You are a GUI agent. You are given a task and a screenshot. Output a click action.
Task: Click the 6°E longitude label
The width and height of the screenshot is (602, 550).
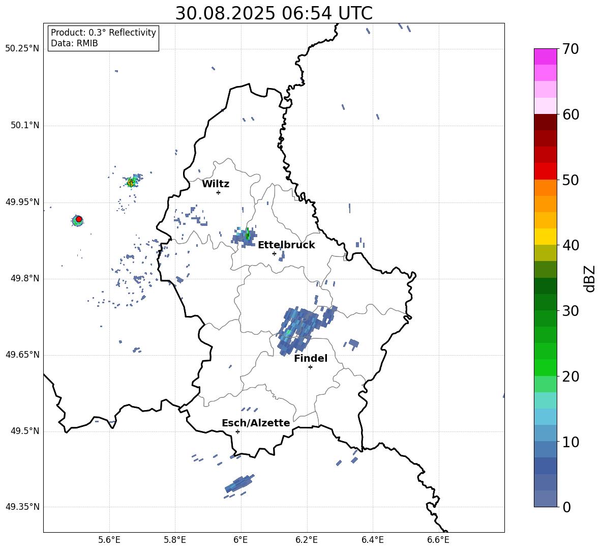[x=240, y=540]
